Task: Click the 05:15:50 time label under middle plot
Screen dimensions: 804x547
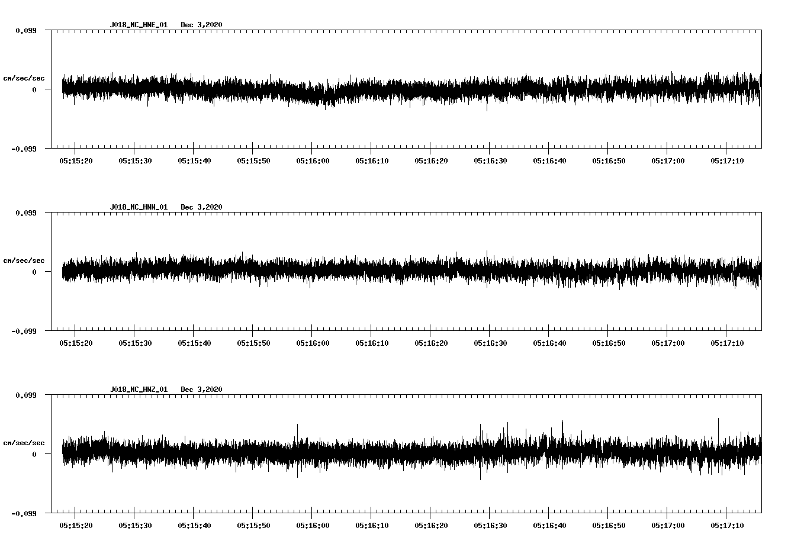Action: coord(253,342)
